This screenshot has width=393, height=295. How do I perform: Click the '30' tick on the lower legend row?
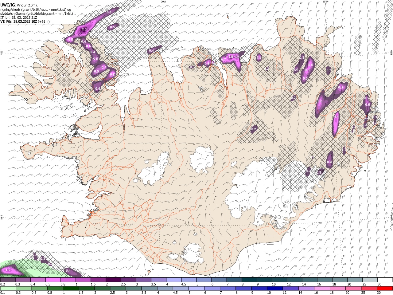point(379,292)
